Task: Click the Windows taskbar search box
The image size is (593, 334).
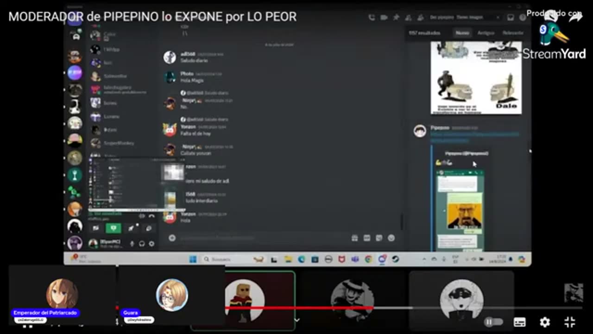Action: pyautogui.click(x=234, y=259)
